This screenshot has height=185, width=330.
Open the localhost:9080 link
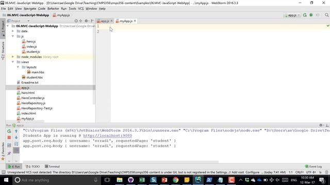point(108,136)
